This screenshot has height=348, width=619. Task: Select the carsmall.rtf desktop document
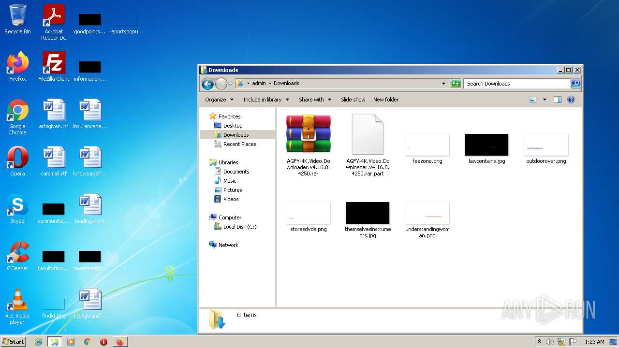54,161
